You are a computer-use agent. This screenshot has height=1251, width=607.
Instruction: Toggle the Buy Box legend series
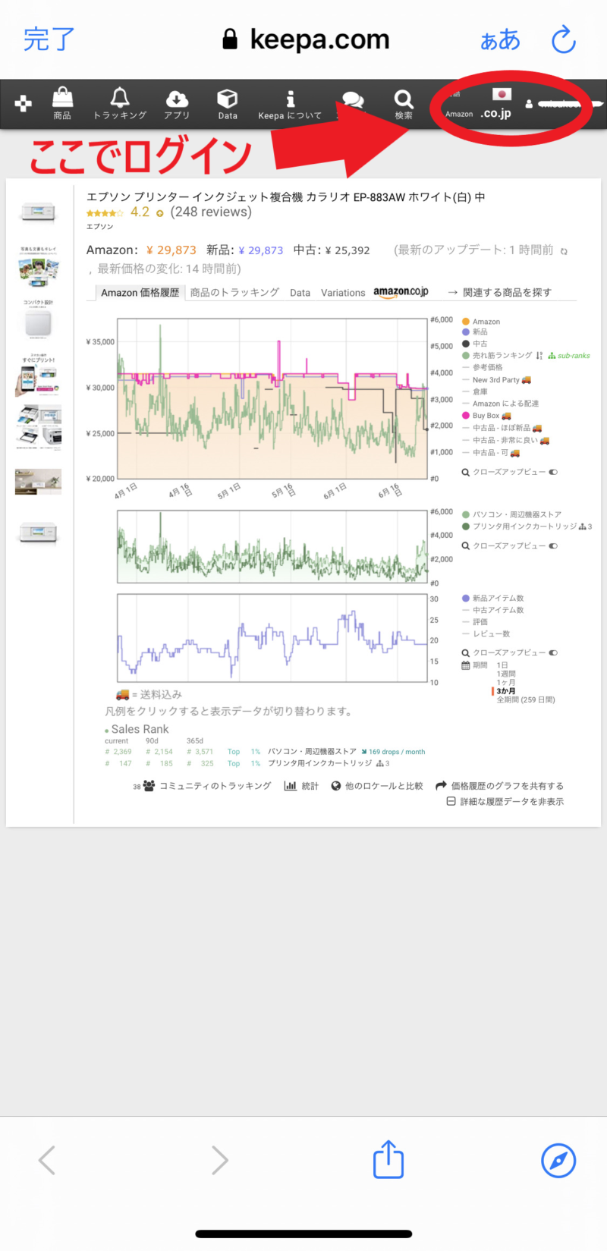pyautogui.click(x=486, y=416)
